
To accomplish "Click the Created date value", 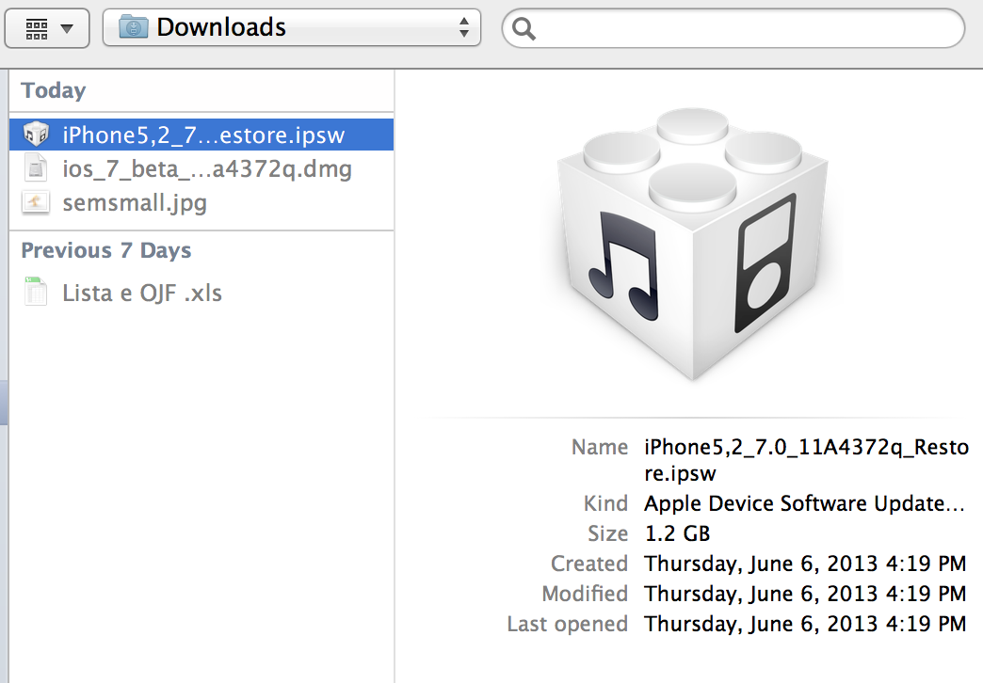I will pos(805,564).
